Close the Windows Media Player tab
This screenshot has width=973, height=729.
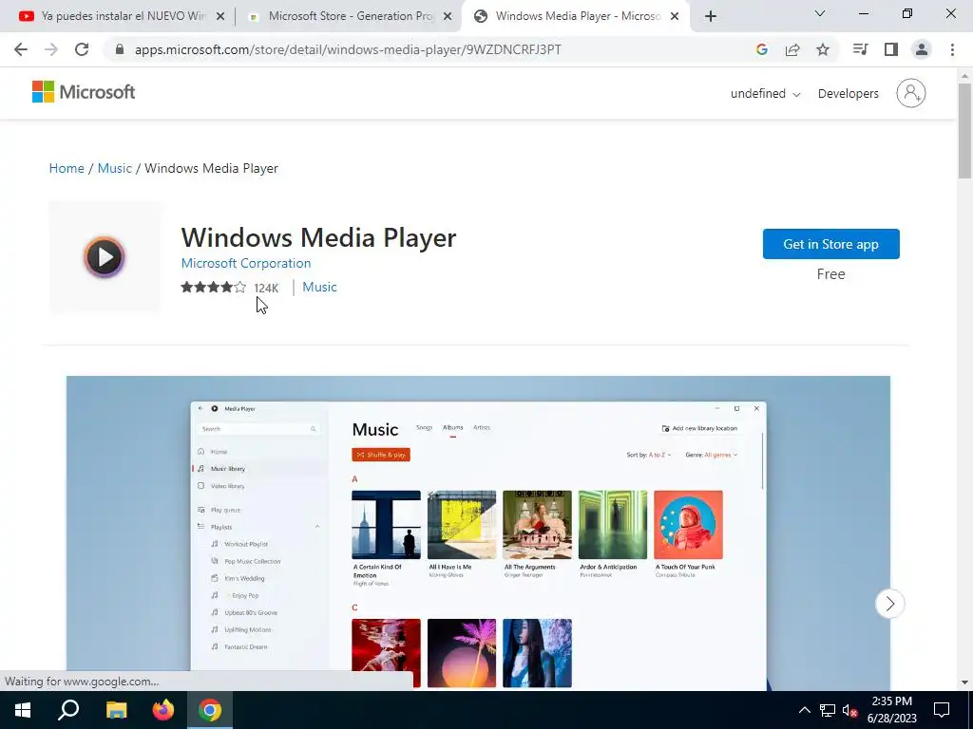[676, 17]
